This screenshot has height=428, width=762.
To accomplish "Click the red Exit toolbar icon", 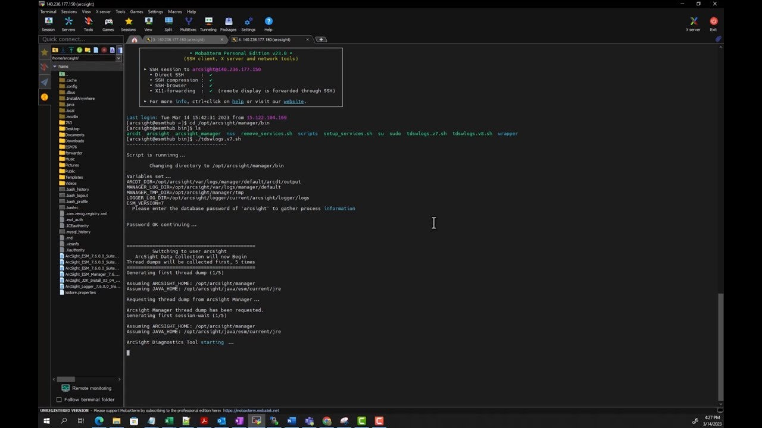I will click(x=713, y=24).
